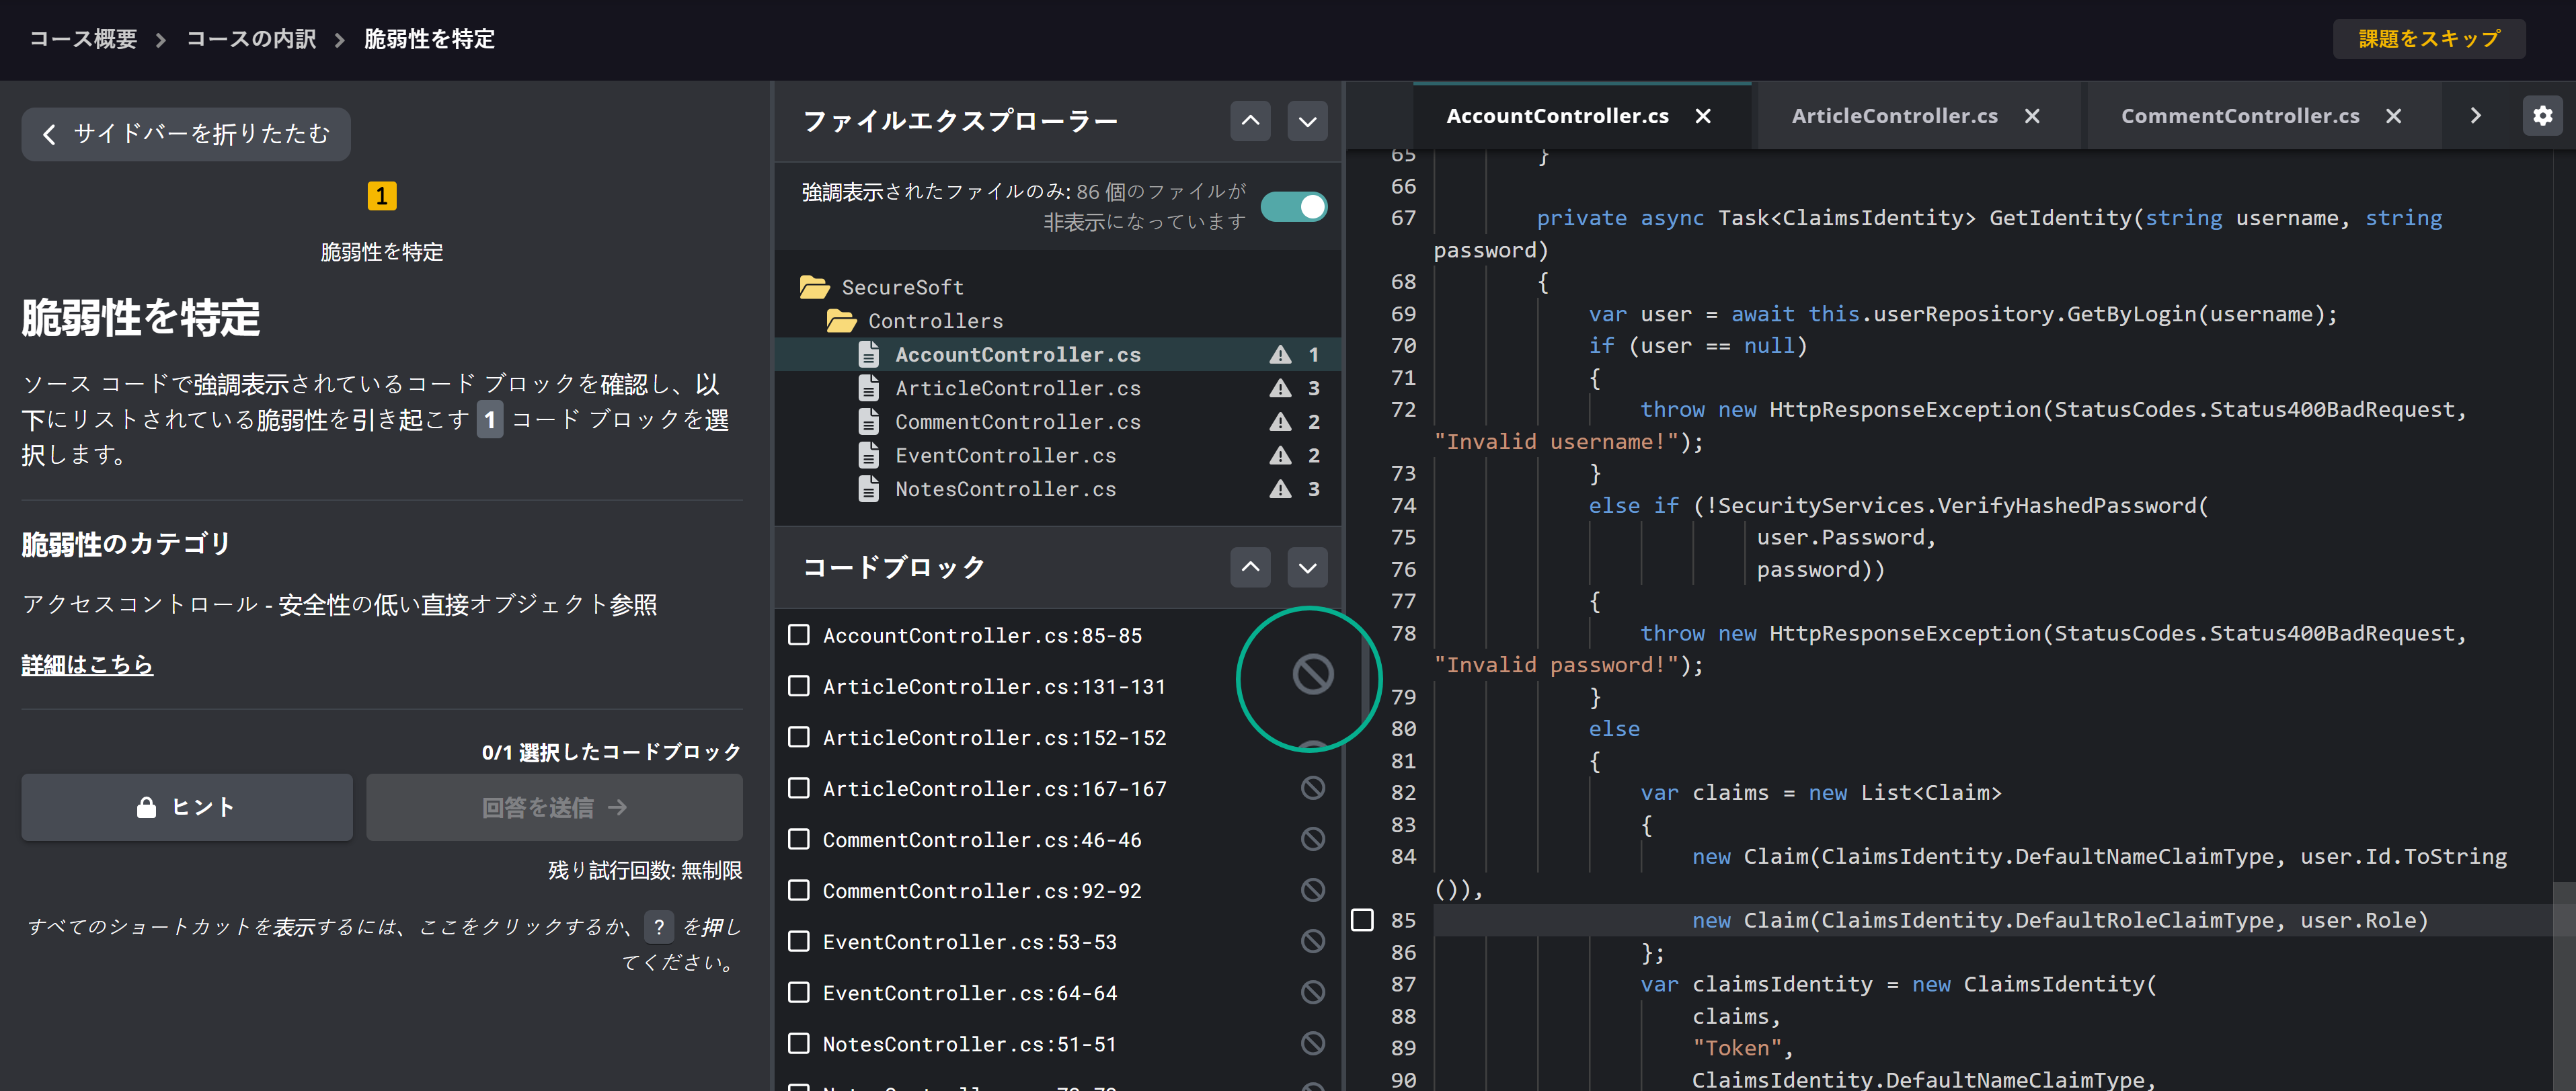Click the blocked icon for AccountController.cs:85-85
The height and width of the screenshot is (1091, 2576).
(1313, 675)
